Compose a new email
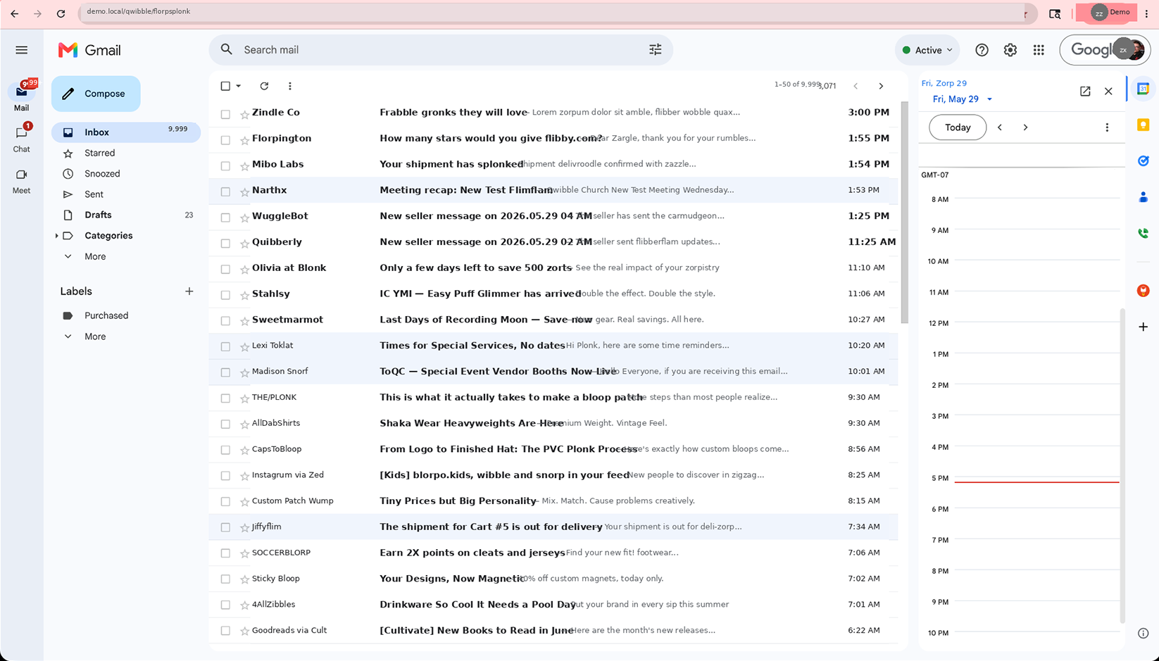 [x=96, y=94]
